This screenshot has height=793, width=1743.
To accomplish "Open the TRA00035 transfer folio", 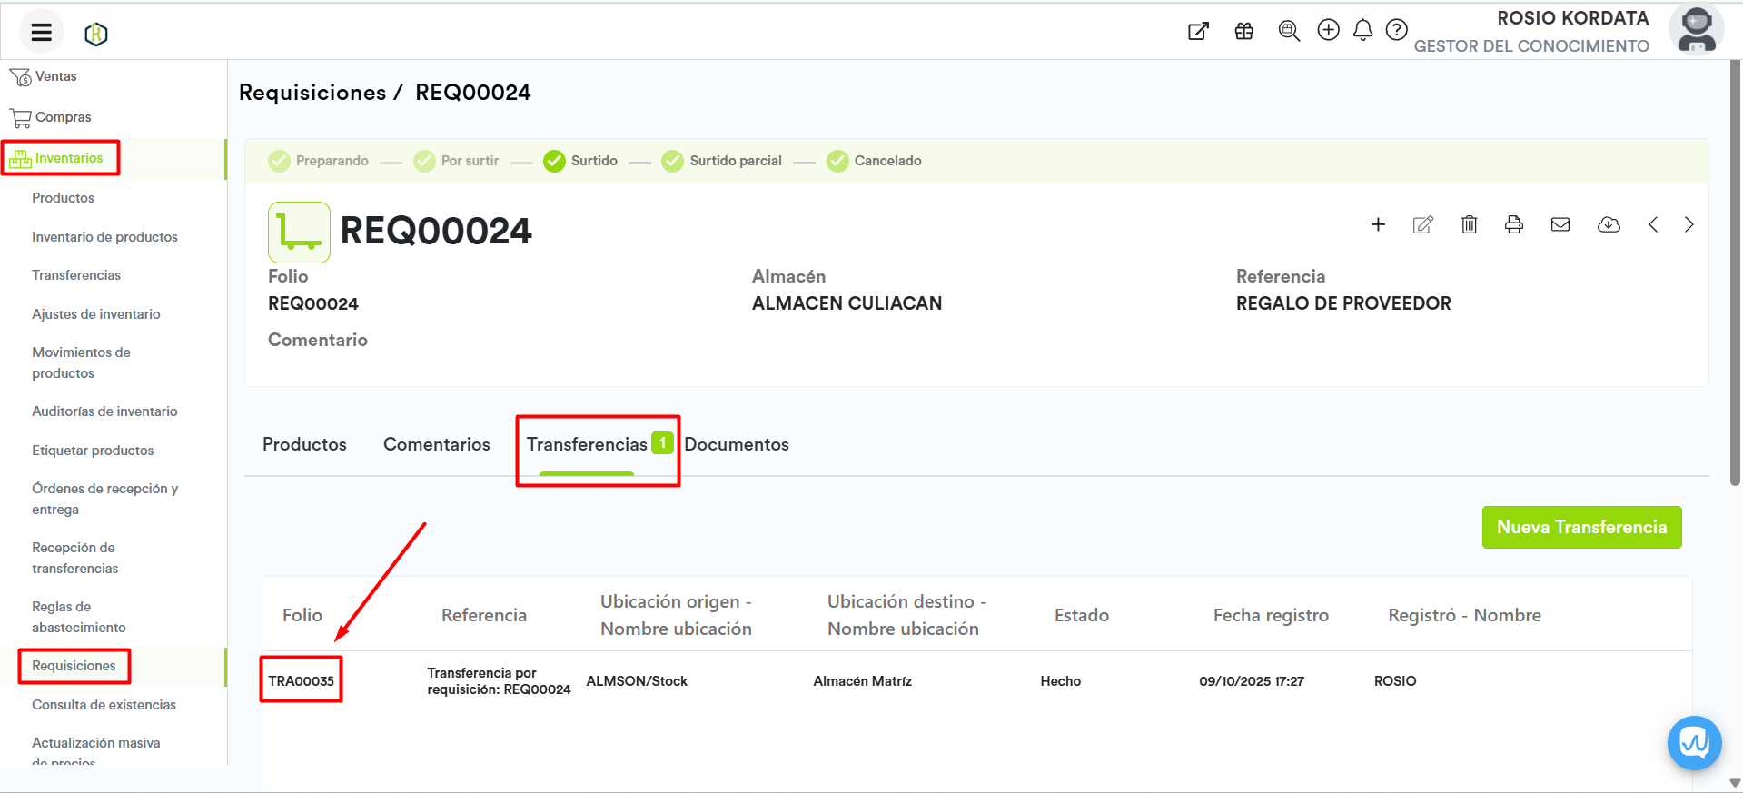I will point(302,681).
